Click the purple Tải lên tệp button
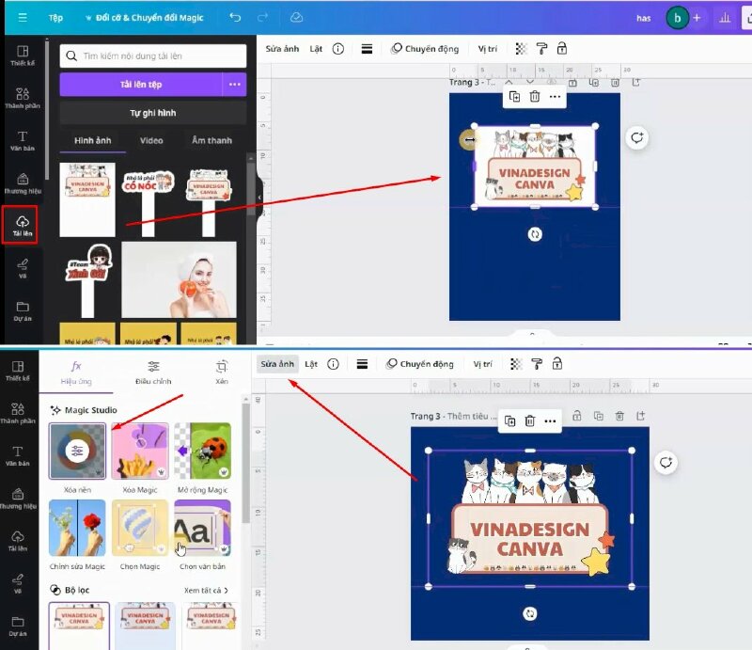Screen dimensions: 752x650 tap(140, 84)
